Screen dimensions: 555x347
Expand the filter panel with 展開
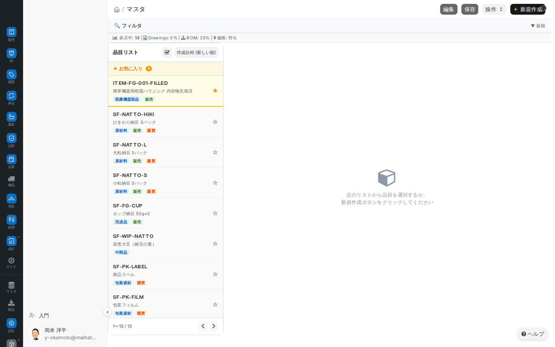coord(538,26)
